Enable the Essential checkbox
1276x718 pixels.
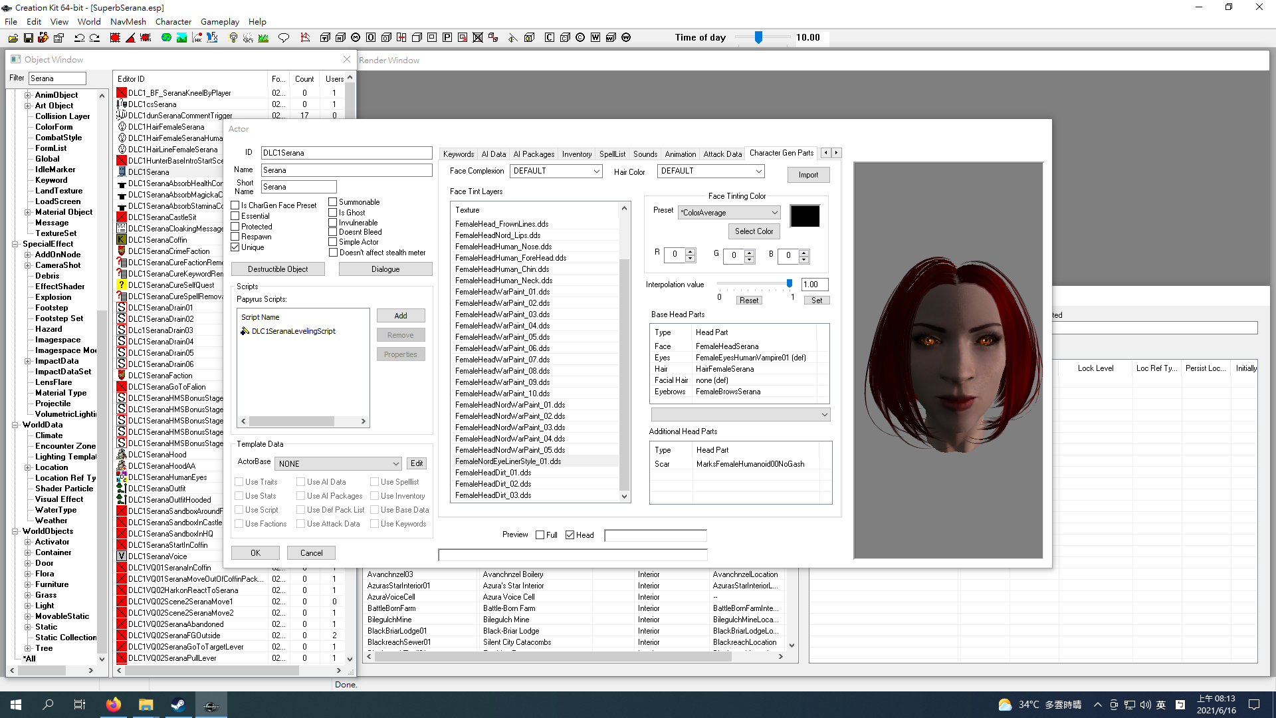(235, 216)
